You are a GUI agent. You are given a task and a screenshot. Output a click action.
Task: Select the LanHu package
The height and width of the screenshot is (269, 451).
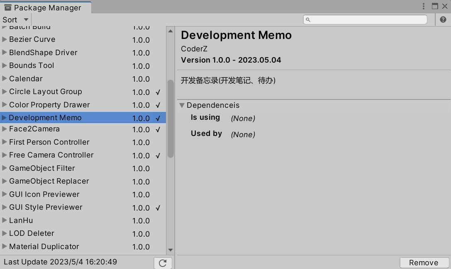83,221
